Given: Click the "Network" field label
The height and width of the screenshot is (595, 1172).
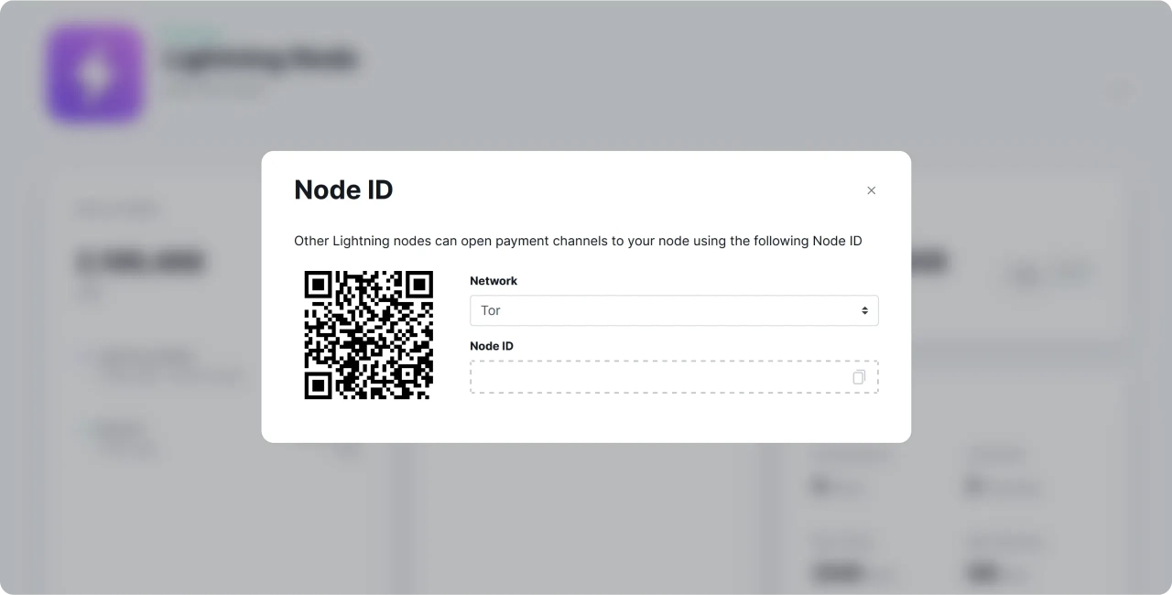Looking at the screenshot, I should pos(494,281).
